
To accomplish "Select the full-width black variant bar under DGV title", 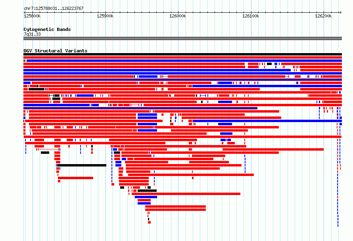I will pyautogui.click(x=182, y=54).
